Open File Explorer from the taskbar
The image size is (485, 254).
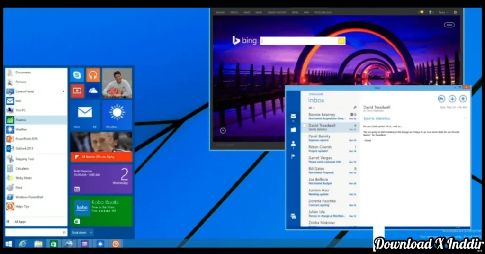pos(38,244)
